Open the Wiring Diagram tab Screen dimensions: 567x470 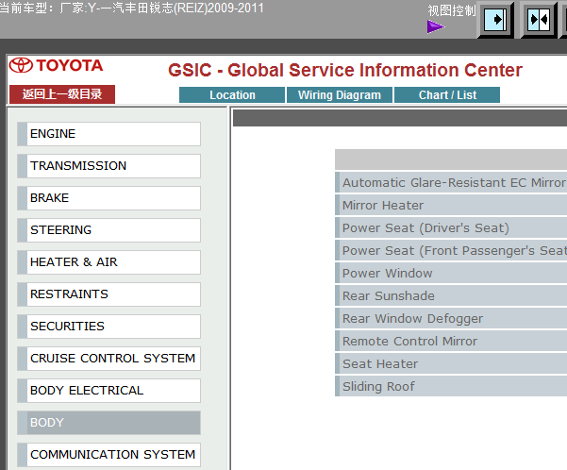(x=340, y=94)
